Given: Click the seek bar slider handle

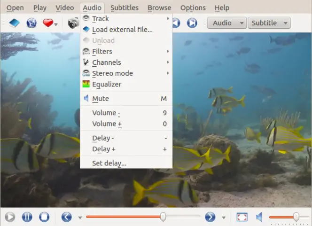Looking at the screenshot, I should point(163,217).
